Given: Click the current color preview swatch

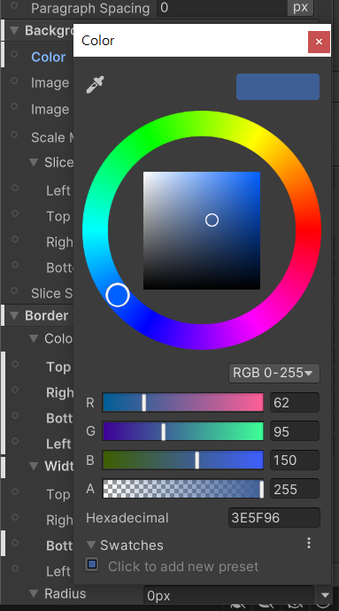Looking at the screenshot, I should pyautogui.click(x=278, y=87).
